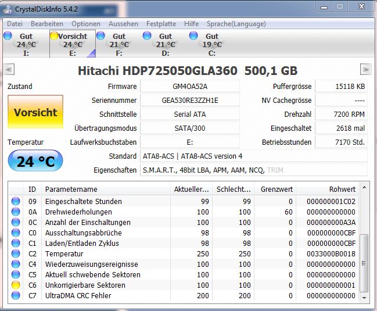Click raw value 0033000B0018 of Temperatur
Viewport: 377px width, 311px height.
coord(331,253)
